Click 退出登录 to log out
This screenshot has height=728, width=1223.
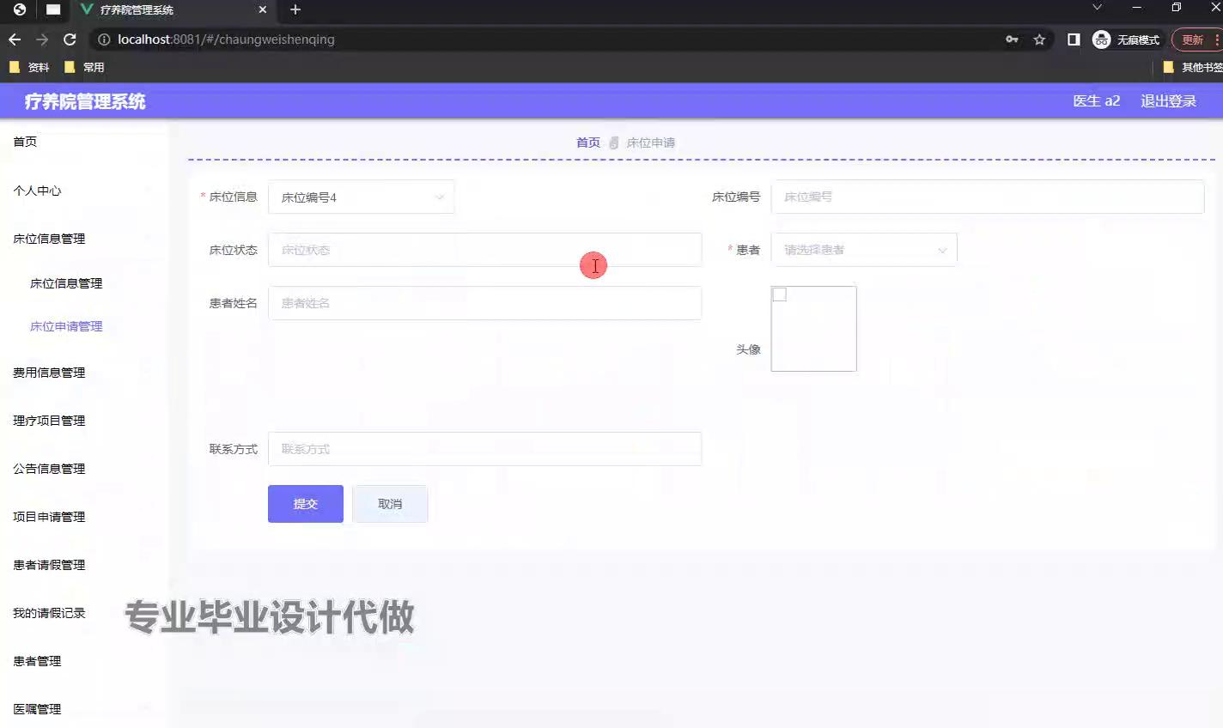click(1168, 101)
